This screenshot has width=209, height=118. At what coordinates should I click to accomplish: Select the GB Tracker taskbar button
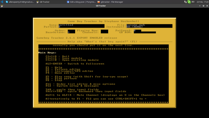point(43,2)
